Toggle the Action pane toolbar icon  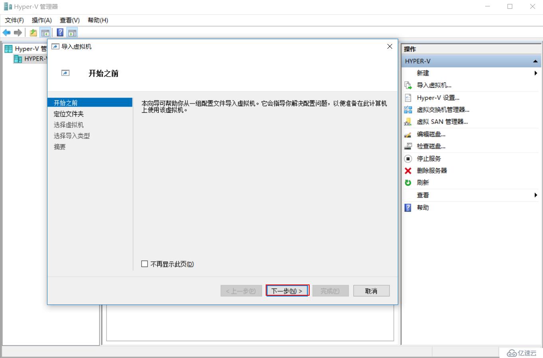tap(72, 33)
